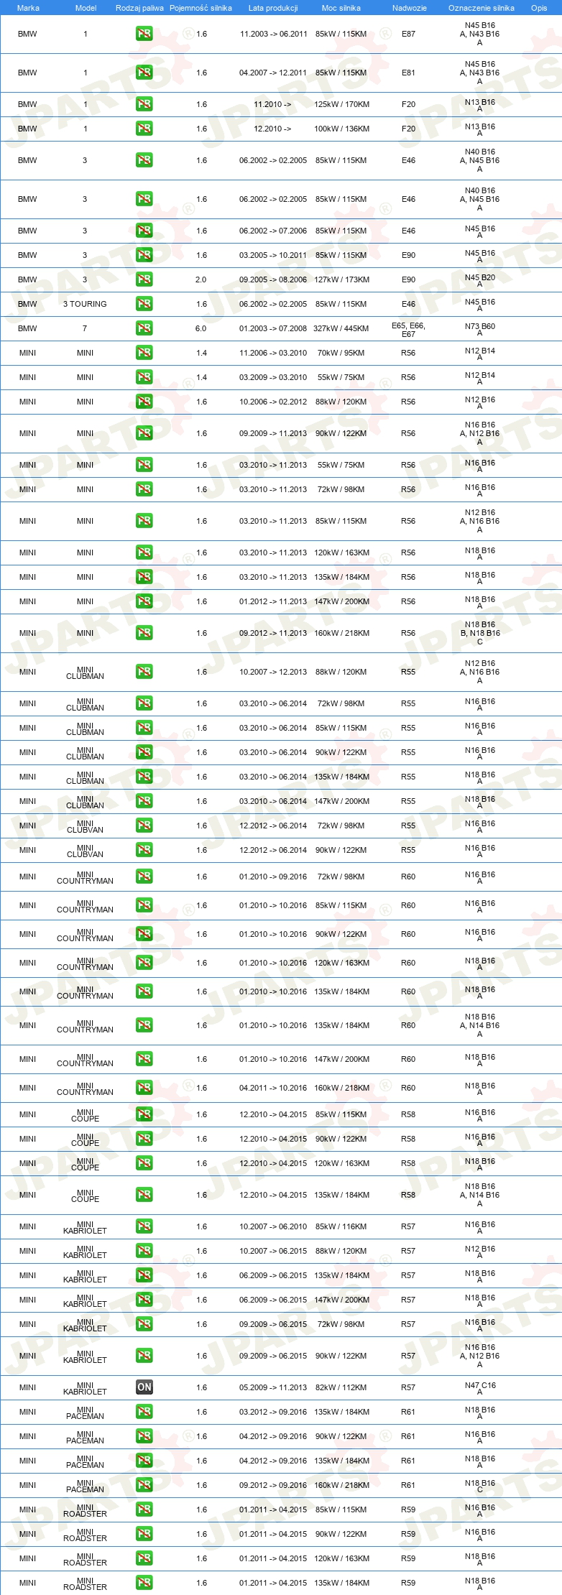
Task: Select the '03.2012 -> 09.2016' production years cell
Action: (x=273, y=1412)
